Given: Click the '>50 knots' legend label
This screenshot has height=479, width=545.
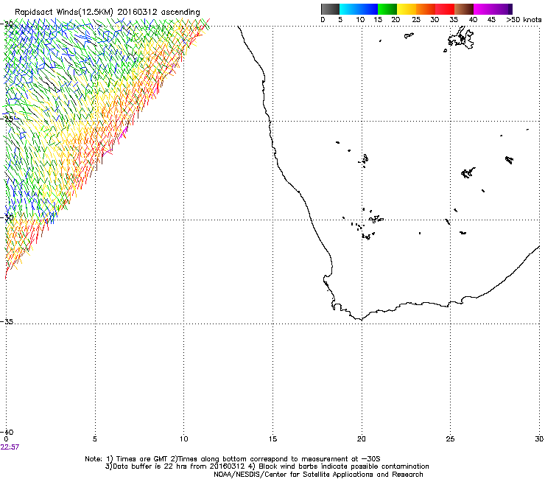Looking at the screenshot, I should tap(524, 20).
